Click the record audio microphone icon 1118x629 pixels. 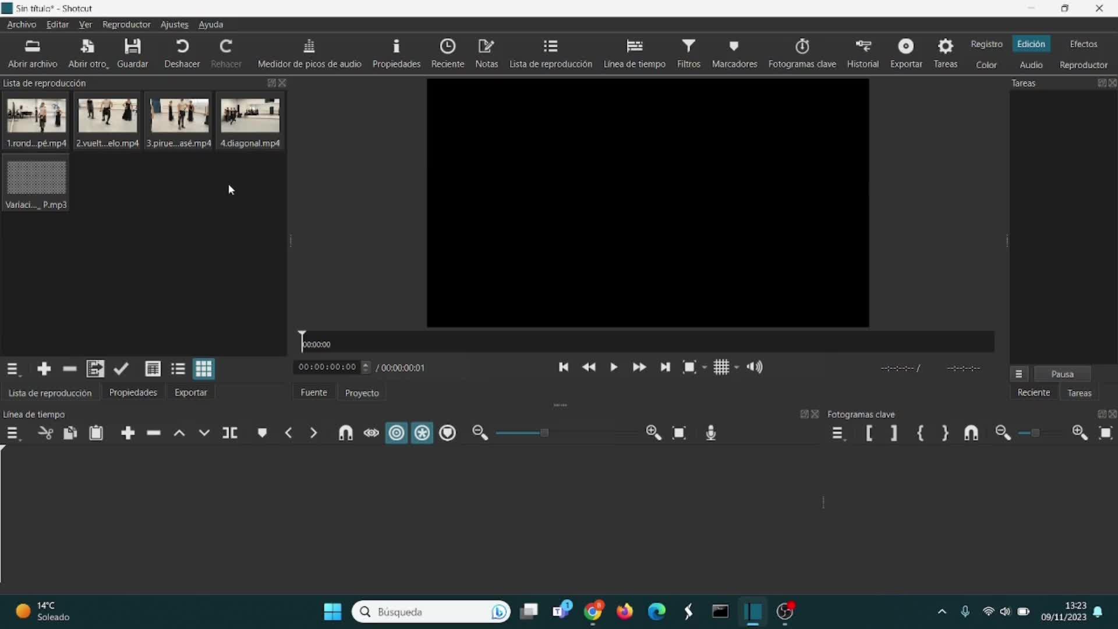[711, 433]
